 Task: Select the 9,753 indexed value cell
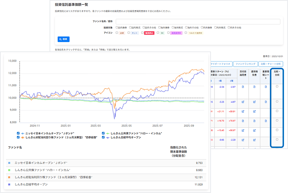pos(199,163)
